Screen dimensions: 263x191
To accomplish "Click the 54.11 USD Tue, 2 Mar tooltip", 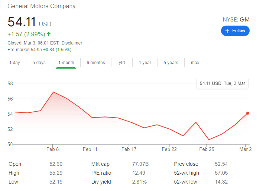I will pos(223,83).
